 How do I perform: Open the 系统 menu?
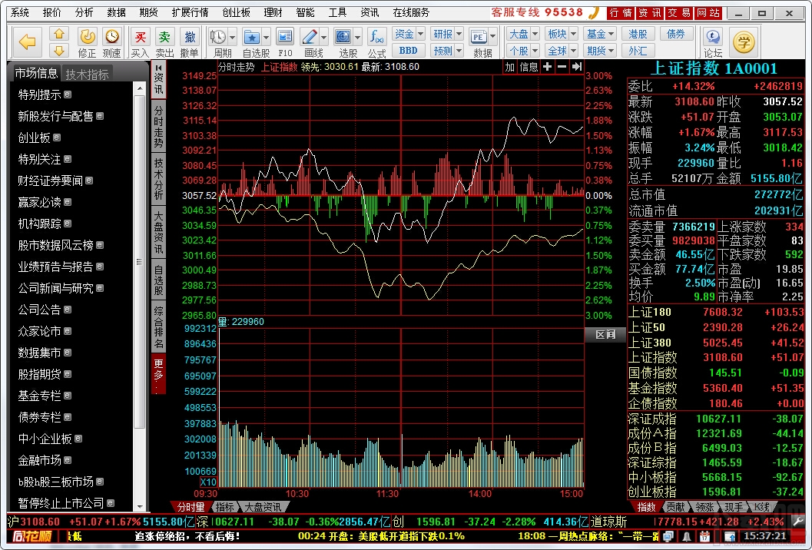pos(20,12)
